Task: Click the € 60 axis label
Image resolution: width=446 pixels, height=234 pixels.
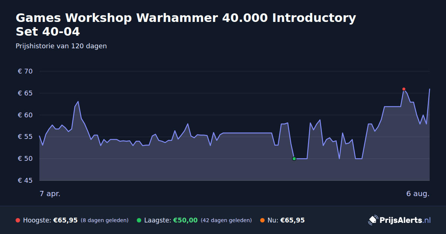Action: (x=25, y=115)
